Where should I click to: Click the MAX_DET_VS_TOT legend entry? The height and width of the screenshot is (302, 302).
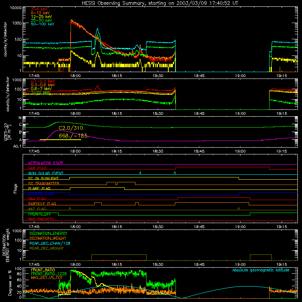point(47,277)
